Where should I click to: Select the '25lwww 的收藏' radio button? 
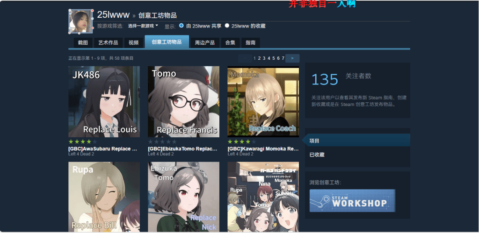click(227, 26)
